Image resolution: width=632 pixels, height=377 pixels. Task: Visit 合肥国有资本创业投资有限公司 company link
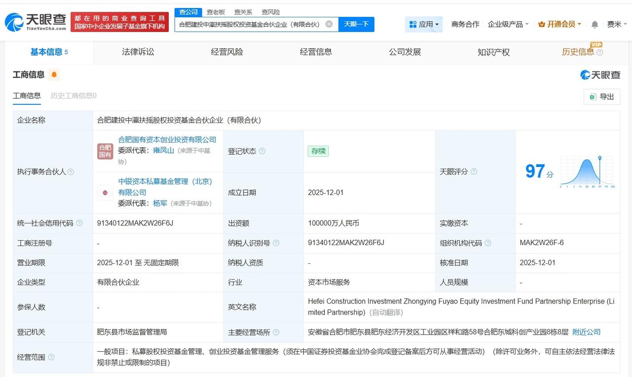coord(166,139)
